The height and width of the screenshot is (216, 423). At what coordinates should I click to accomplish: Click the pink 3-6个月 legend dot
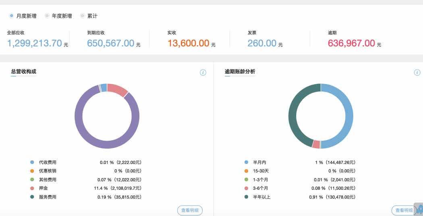tap(246, 188)
